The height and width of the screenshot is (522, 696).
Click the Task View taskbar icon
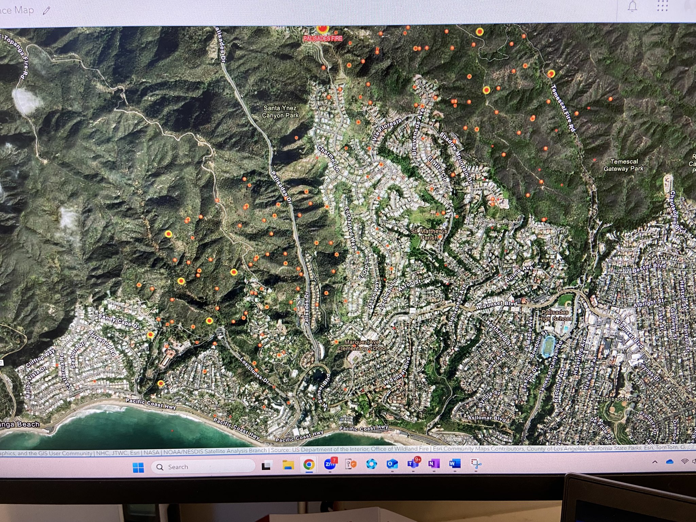tap(266, 466)
